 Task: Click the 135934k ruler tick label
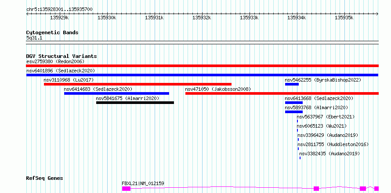(x=297, y=18)
